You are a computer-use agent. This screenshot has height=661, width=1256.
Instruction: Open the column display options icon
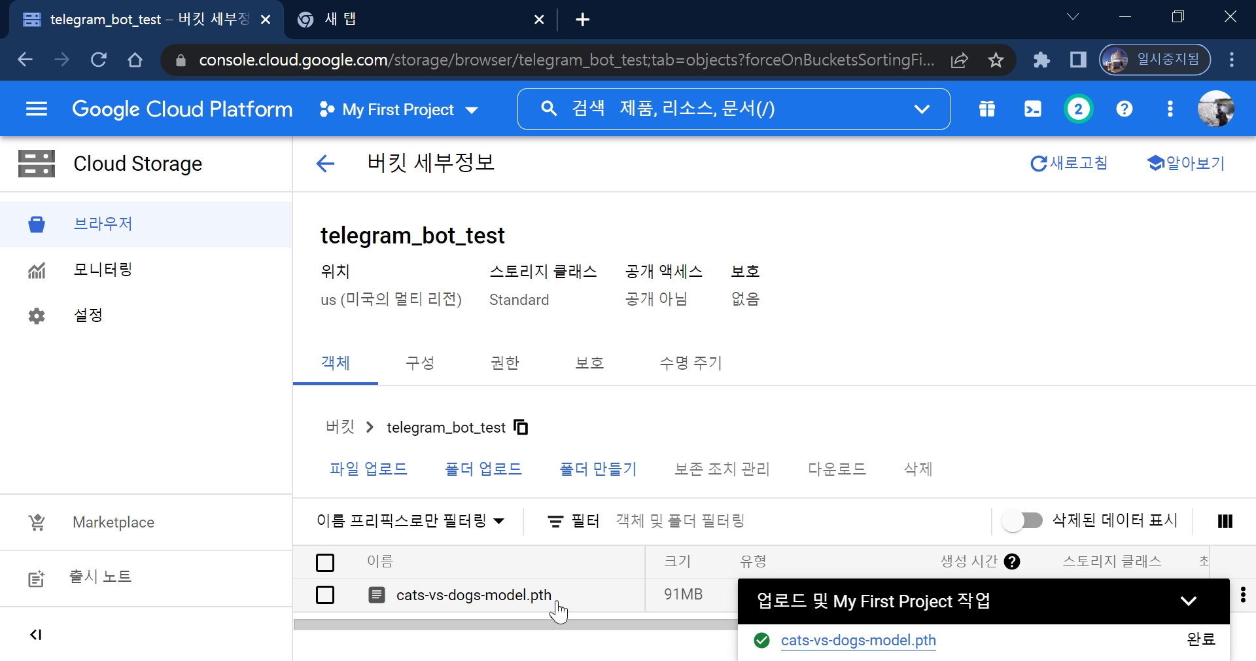point(1225,521)
